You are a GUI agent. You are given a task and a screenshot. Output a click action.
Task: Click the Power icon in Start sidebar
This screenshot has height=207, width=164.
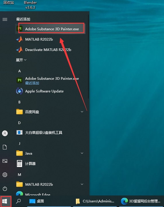[5, 189]
